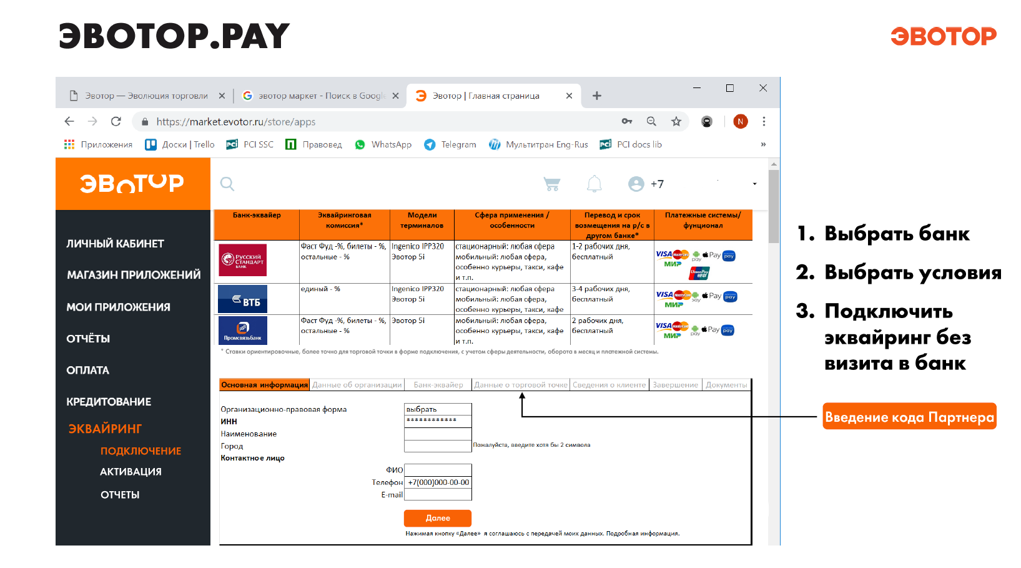Screen dimensions: 1021x568
Task: Open ПОДКЛЮЧЕНИЕ under Эквайринг
Action: (x=141, y=451)
